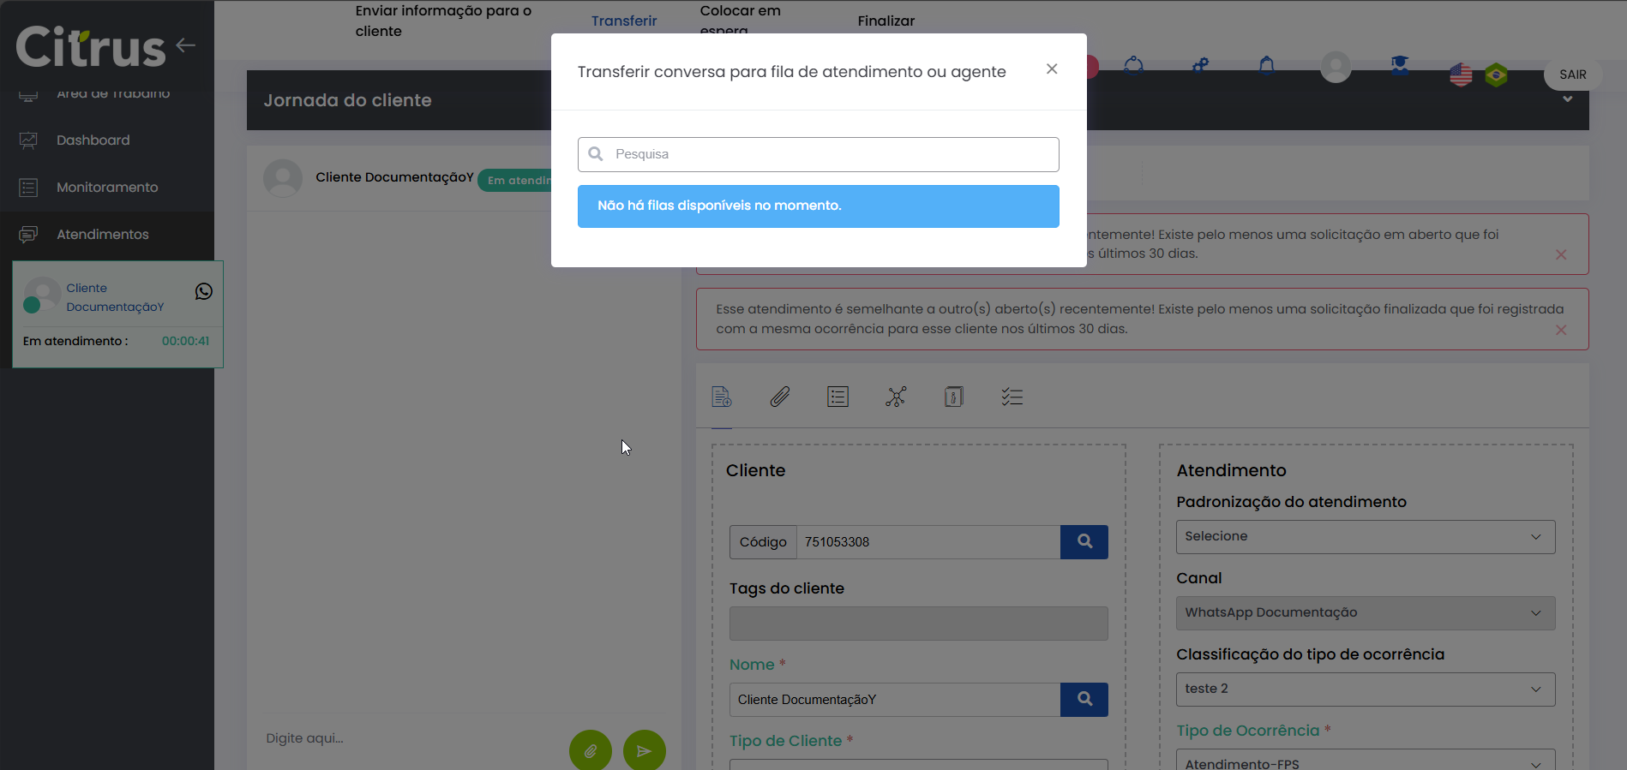Image resolution: width=1627 pixels, height=770 pixels.
Task: Open Classificação do tipo de ocorrência dropdown
Action: click(1365, 689)
